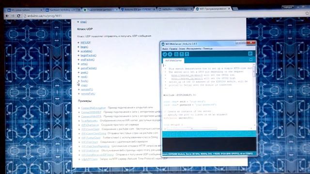This screenshot has width=310, height=174.
Task: Open the read() link under Класс UDP
Action: [84, 77]
